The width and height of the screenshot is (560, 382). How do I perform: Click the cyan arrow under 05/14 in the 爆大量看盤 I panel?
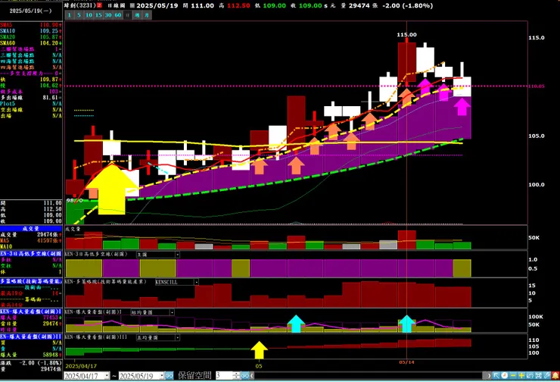[407, 324]
